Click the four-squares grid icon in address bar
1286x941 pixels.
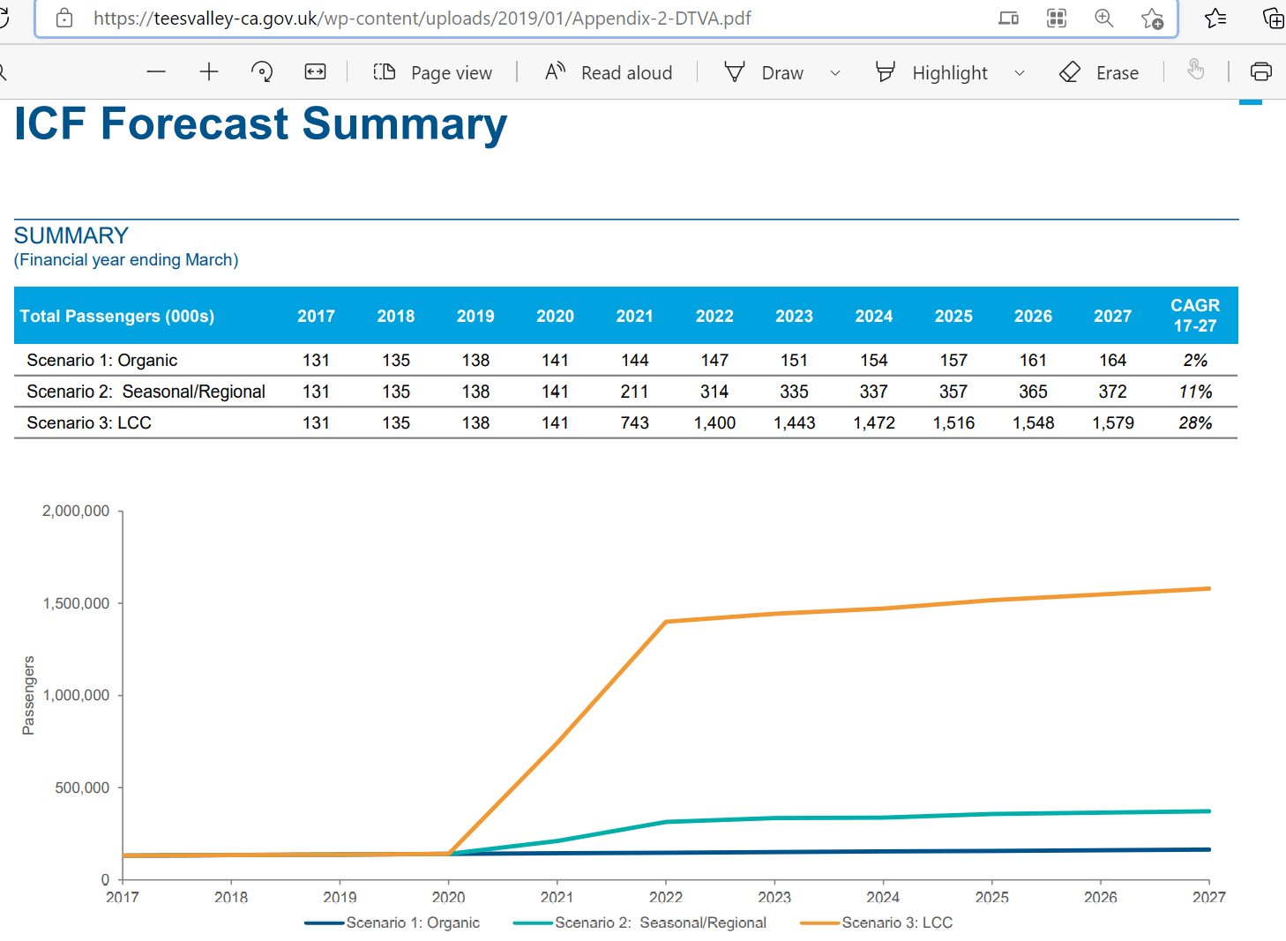(x=1057, y=19)
